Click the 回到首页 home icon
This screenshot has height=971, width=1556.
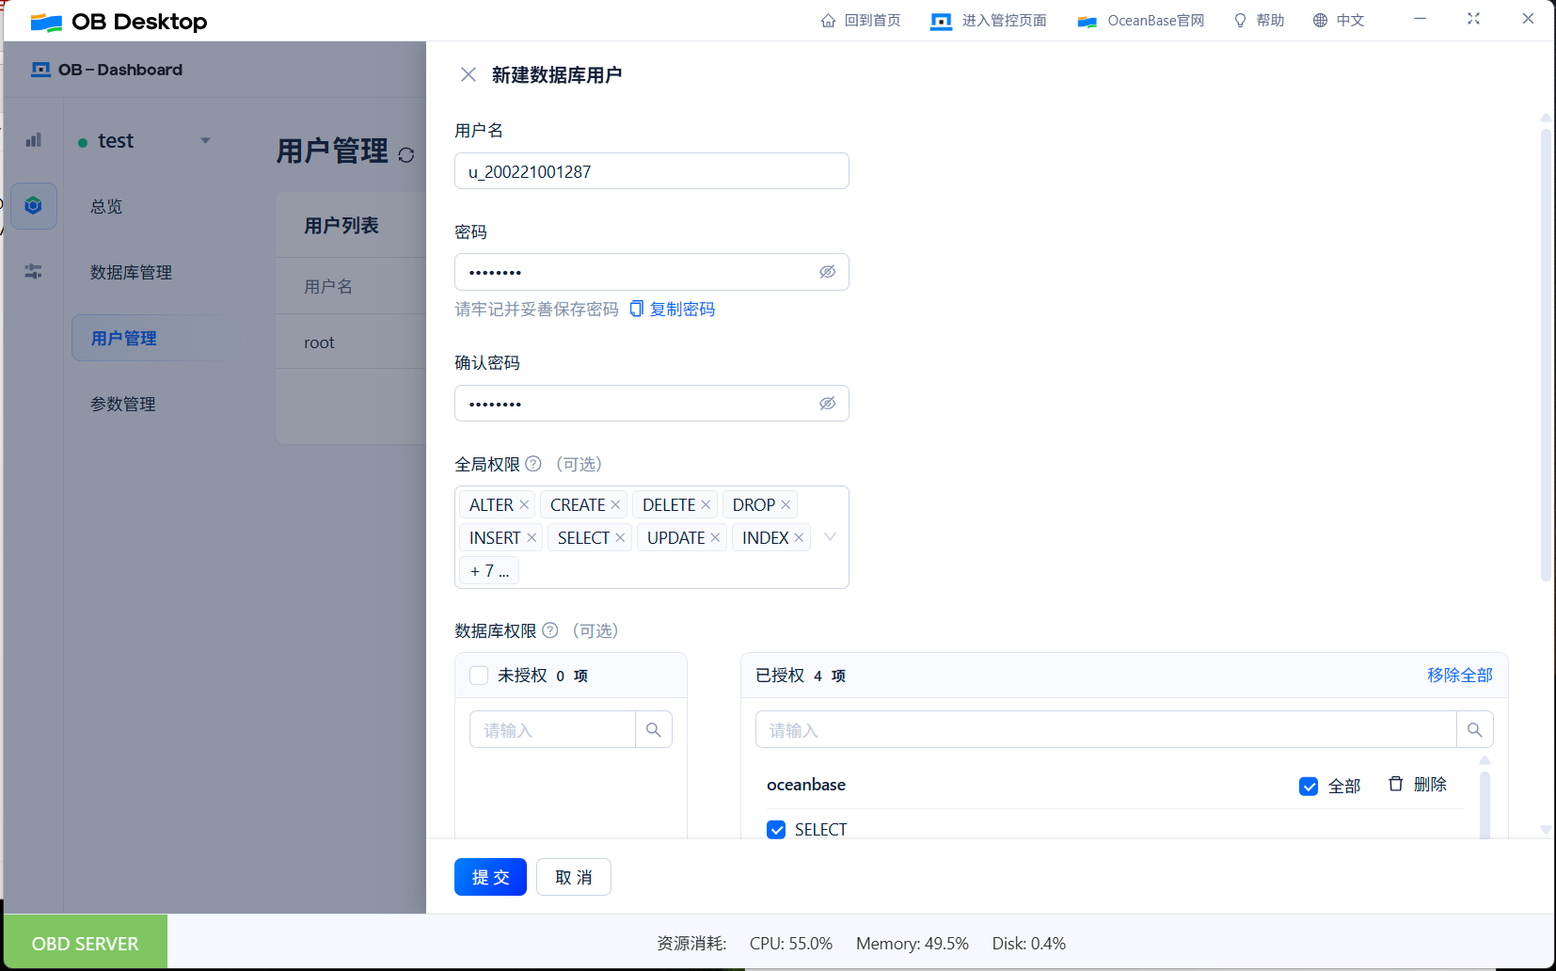pyautogui.click(x=827, y=20)
